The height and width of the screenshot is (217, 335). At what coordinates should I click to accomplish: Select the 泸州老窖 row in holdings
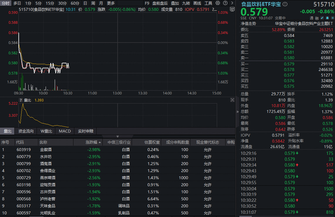(x=47, y=199)
